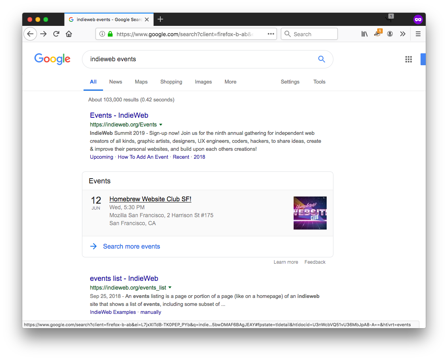Open the Homebrew Website Club SF! event
Image resolution: width=448 pixels, height=360 pixels.
pos(150,199)
